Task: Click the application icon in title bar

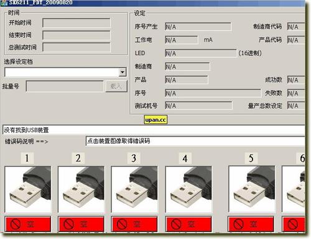Action: (x=4, y=3)
